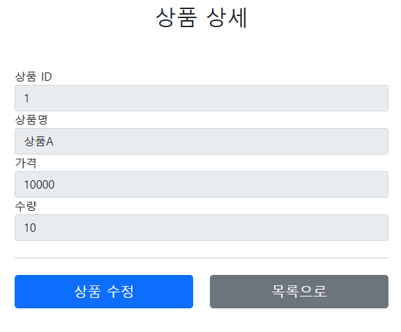Click the letters ID in the first label

(x=47, y=77)
